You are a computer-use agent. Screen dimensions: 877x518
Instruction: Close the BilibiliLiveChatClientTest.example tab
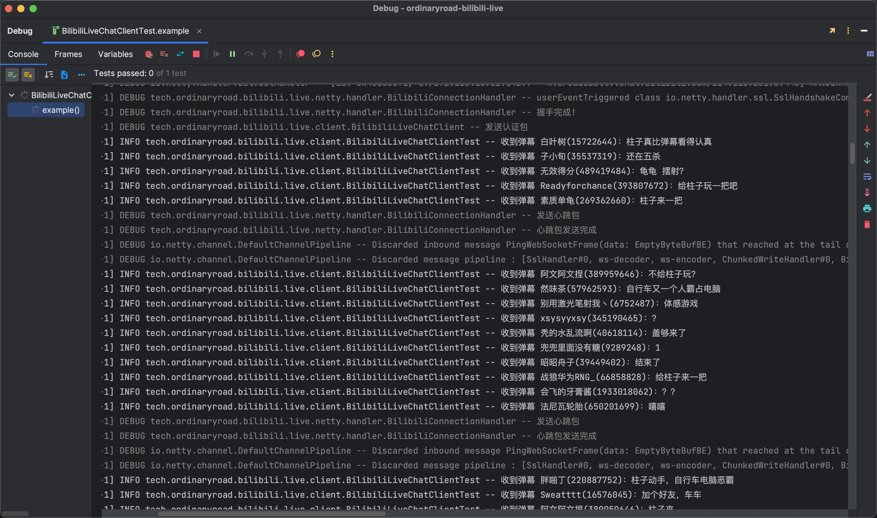[199, 31]
